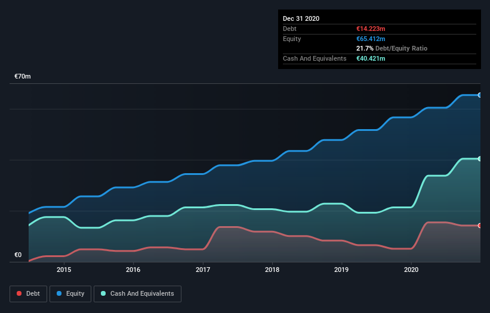Select the red Debt endpoint marker
Image resolution: width=490 pixels, height=313 pixels.
point(479,226)
